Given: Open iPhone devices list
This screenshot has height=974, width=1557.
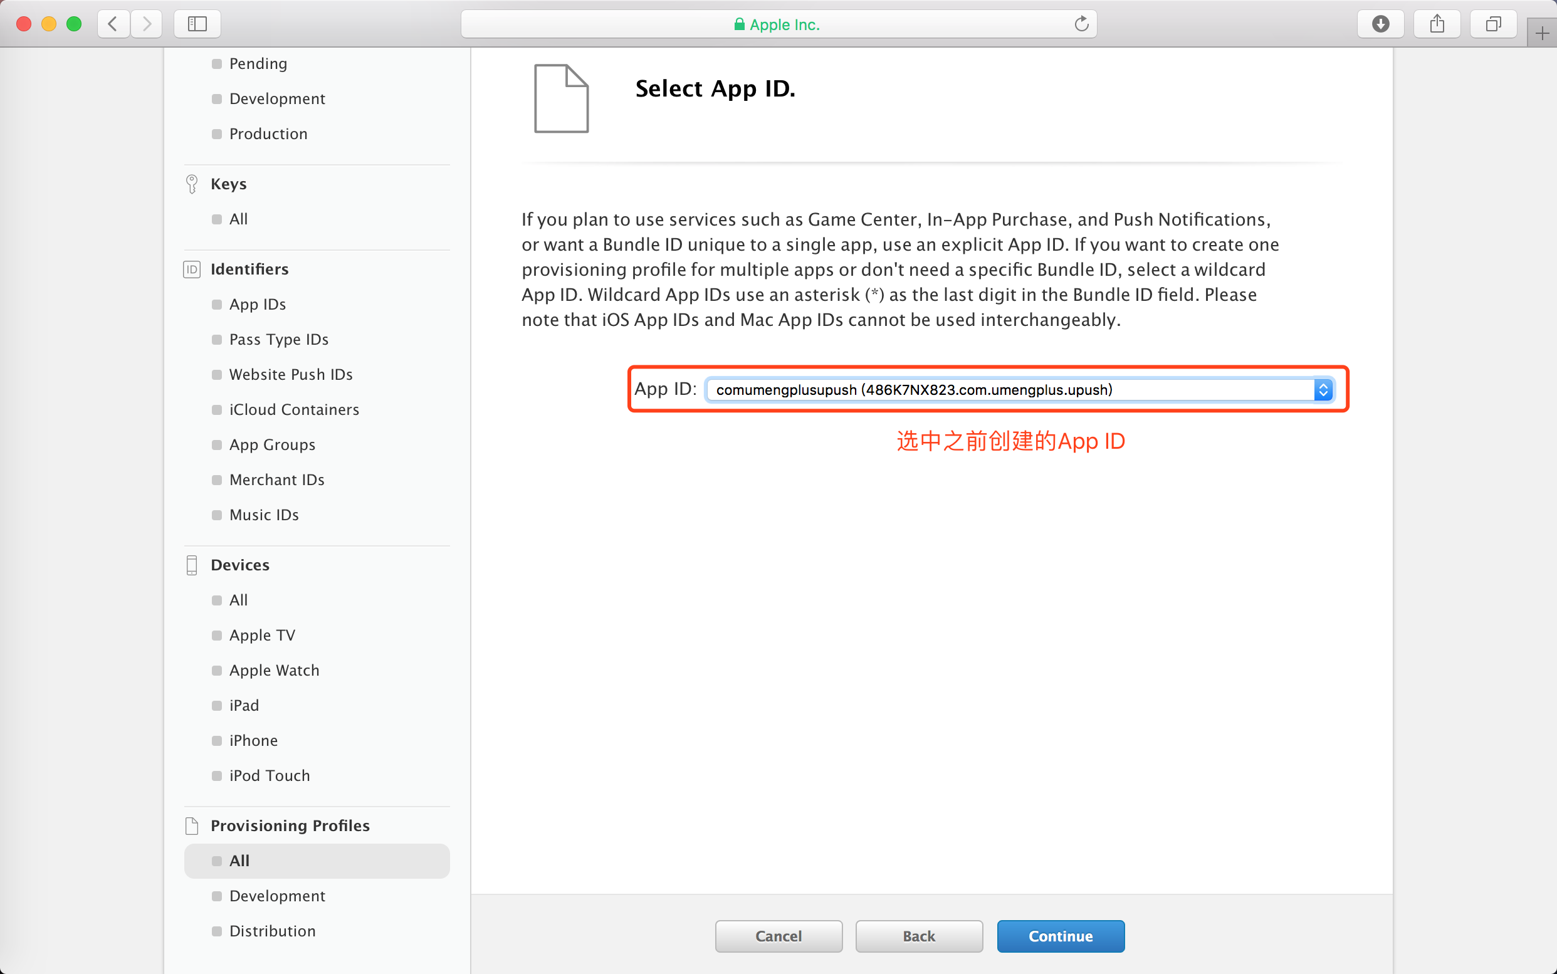Looking at the screenshot, I should pos(254,741).
